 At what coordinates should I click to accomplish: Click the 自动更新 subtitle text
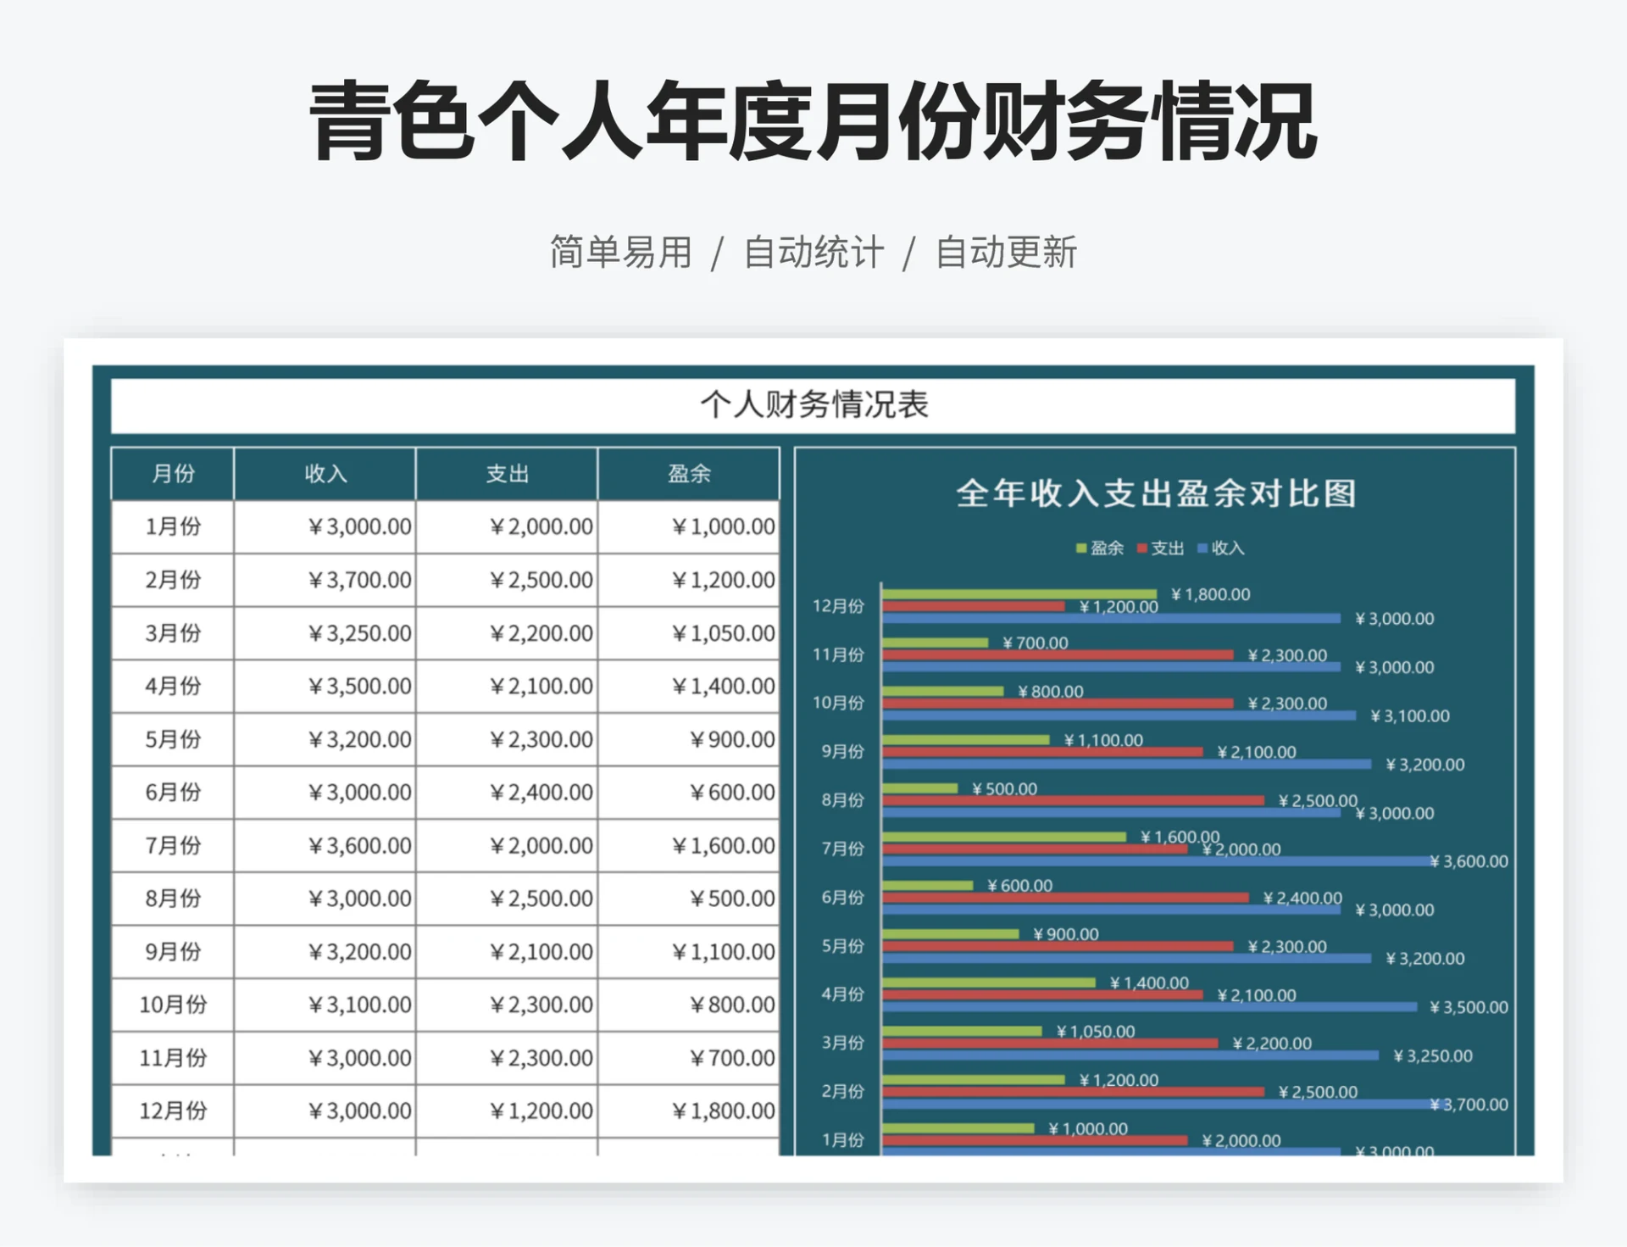1007,250
